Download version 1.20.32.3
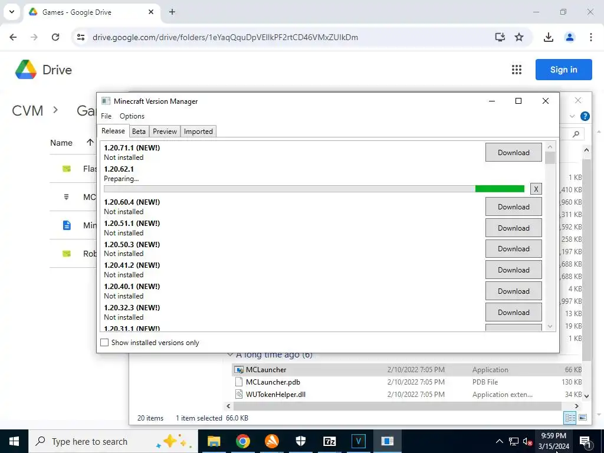604x453 pixels. coord(514,313)
